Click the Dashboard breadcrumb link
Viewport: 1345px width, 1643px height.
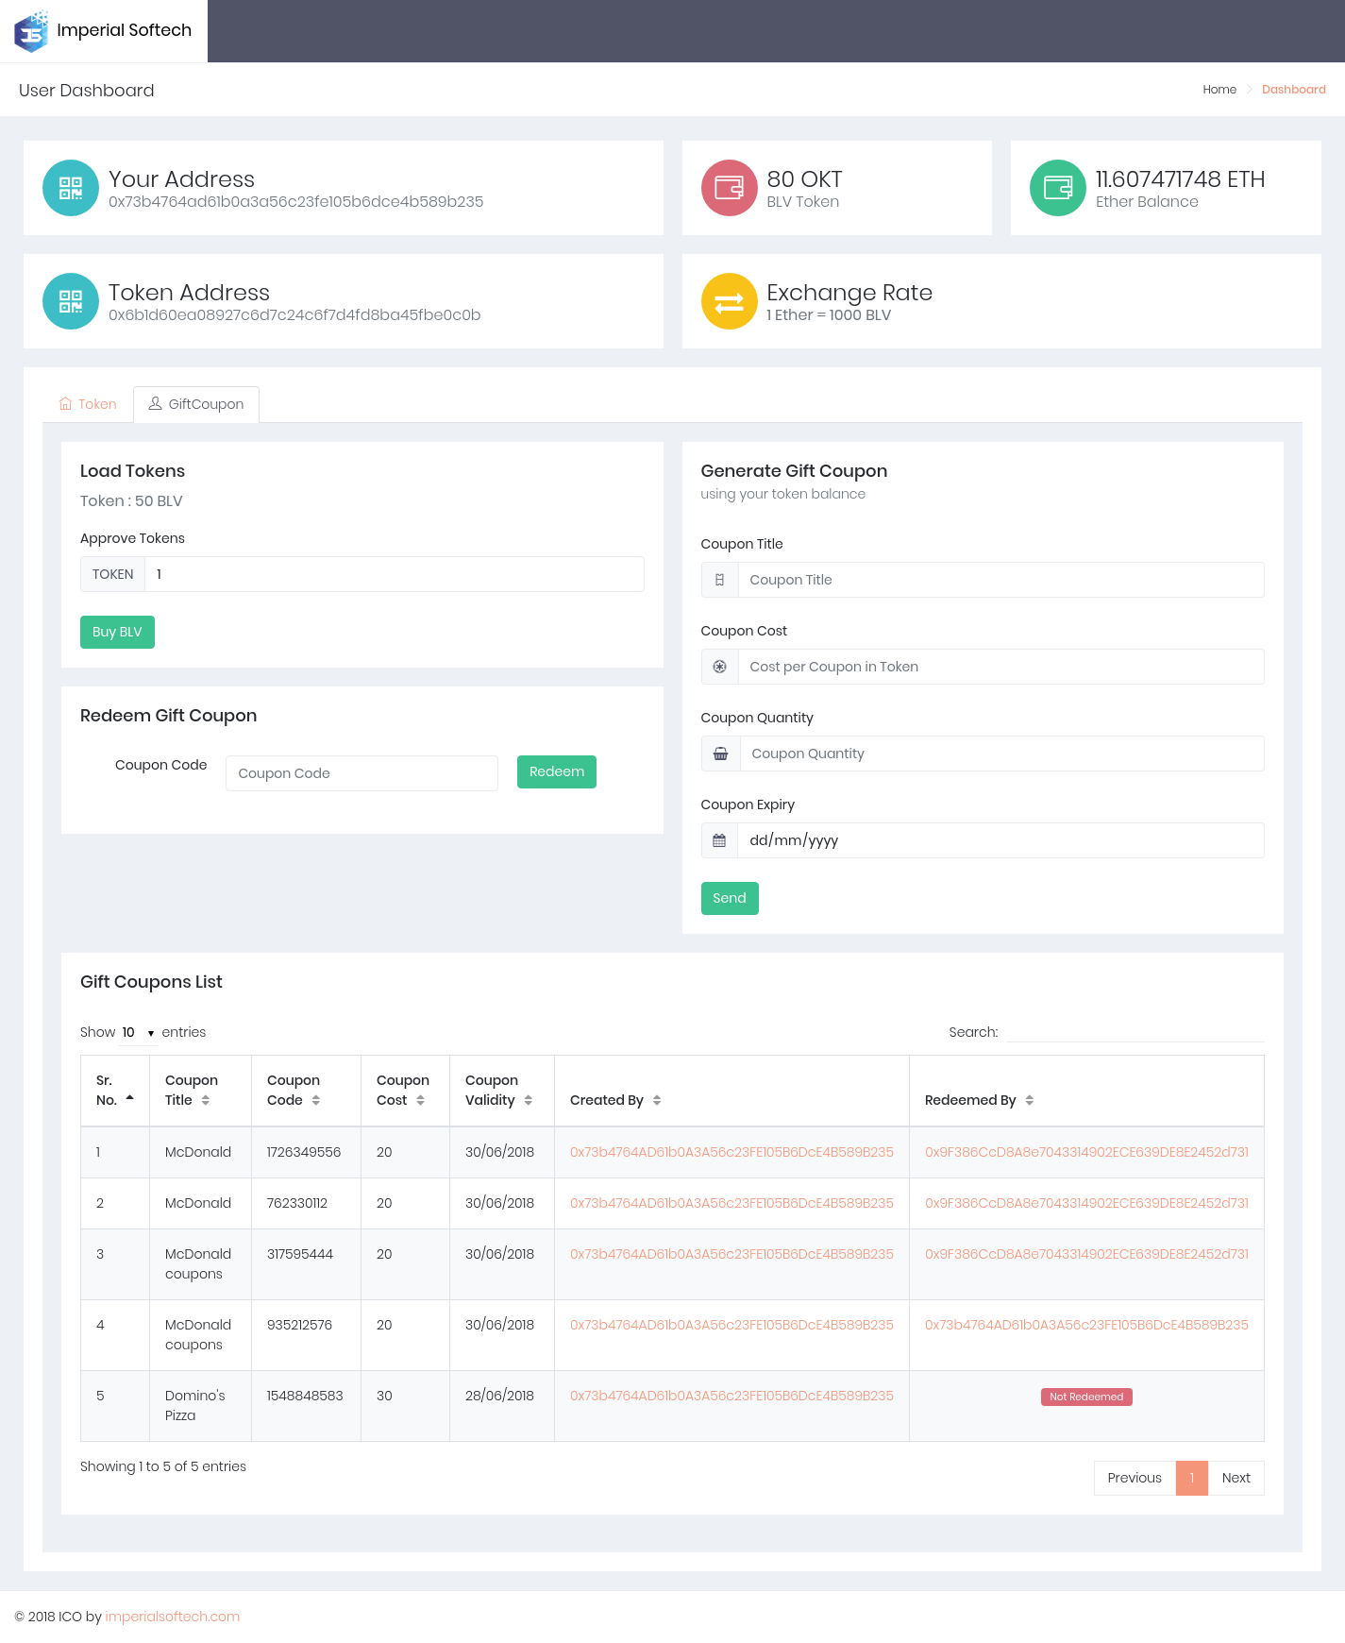point(1293,90)
